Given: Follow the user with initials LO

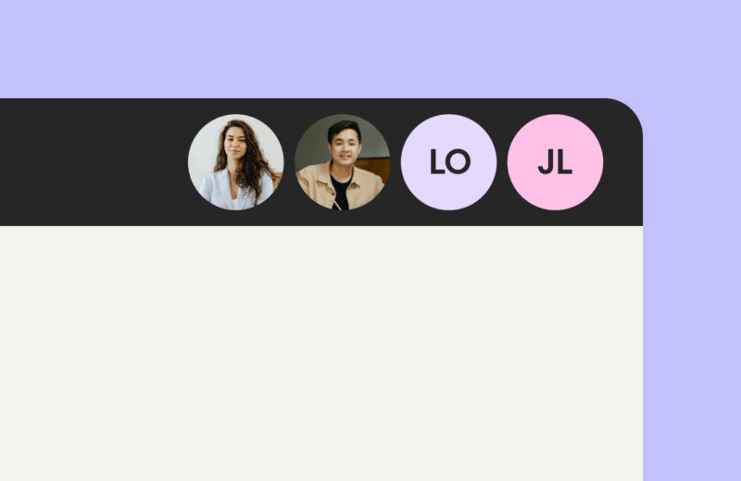Looking at the screenshot, I should (448, 162).
